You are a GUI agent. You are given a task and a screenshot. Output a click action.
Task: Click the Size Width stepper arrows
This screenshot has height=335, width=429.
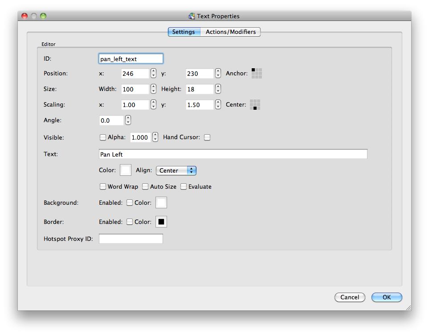[153, 89]
